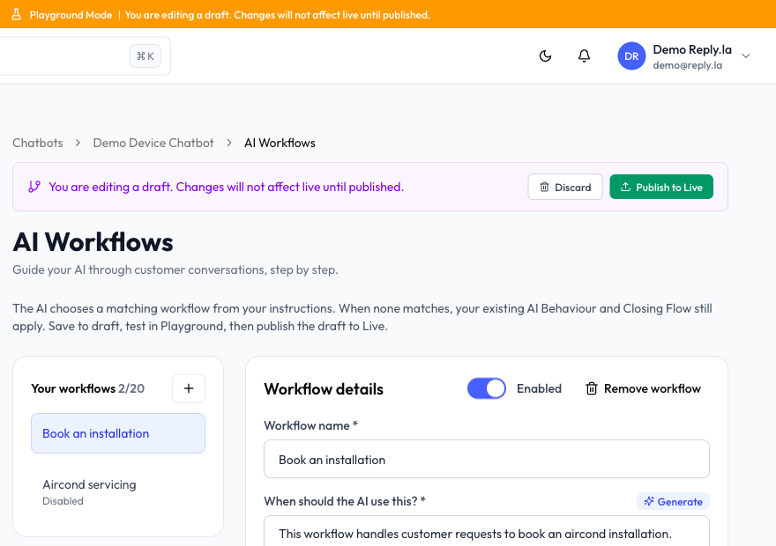Add a new workflow with plus button

[x=189, y=388]
